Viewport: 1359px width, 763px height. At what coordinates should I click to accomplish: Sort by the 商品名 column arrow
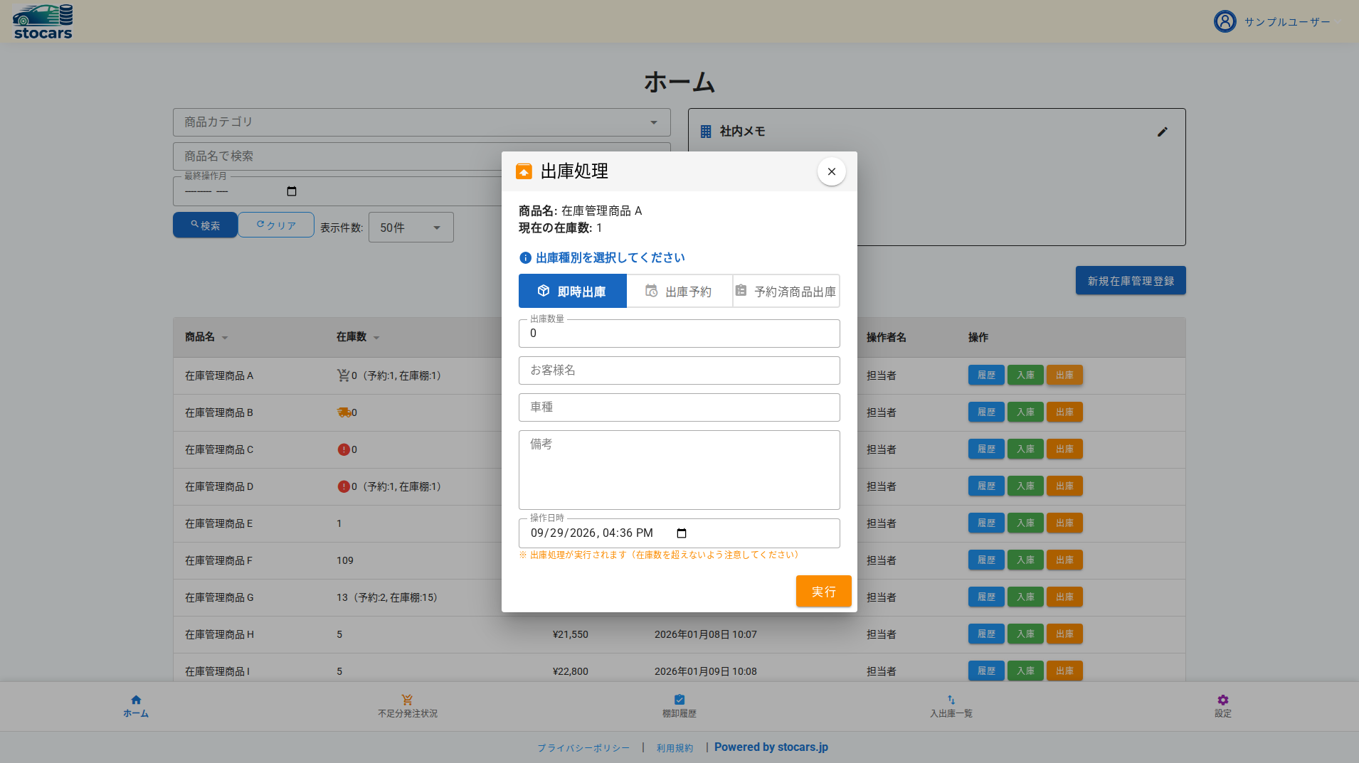click(225, 338)
